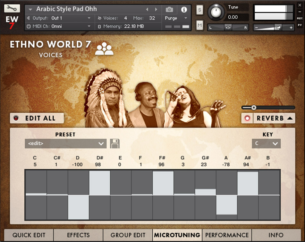
Task: Click the output level meter
Action: pyautogui.click(x=274, y=12)
